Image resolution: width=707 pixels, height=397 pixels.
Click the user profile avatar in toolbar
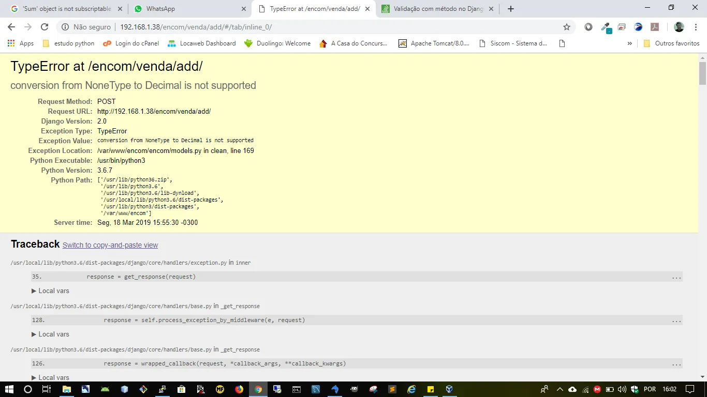click(x=679, y=27)
